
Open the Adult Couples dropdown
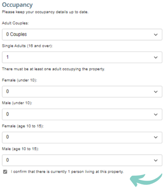[x=82, y=34]
